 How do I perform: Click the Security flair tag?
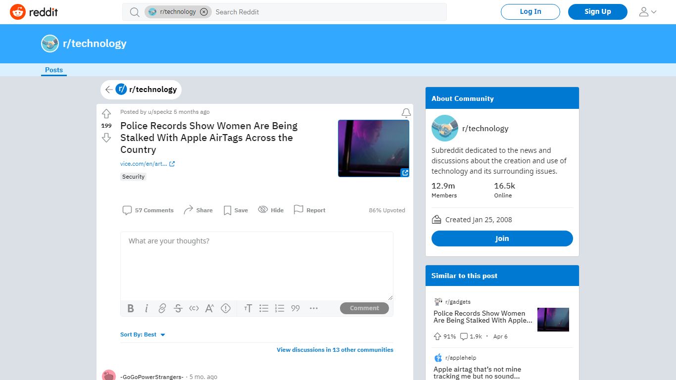pyautogui.click(x=134, y=177)
